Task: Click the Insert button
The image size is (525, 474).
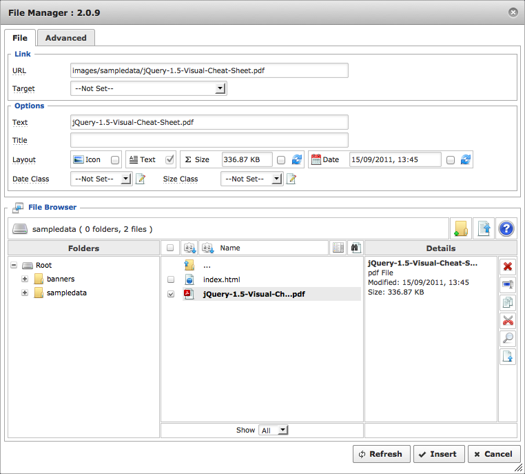Action: pyautogui.click(x=439, y=454)
